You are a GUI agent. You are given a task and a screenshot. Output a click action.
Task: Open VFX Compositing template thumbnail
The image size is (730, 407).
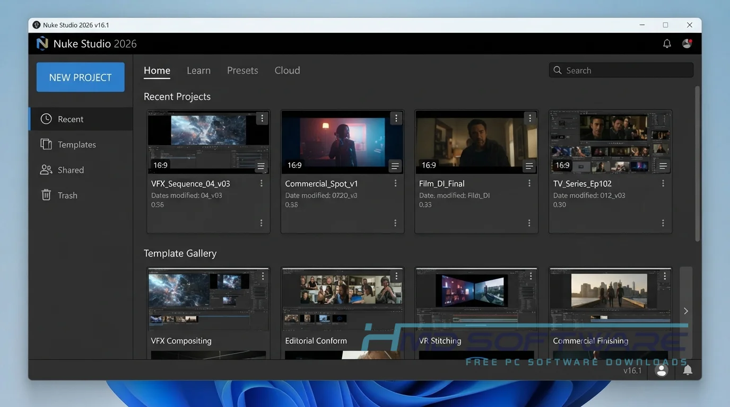[x=208, y=299]
